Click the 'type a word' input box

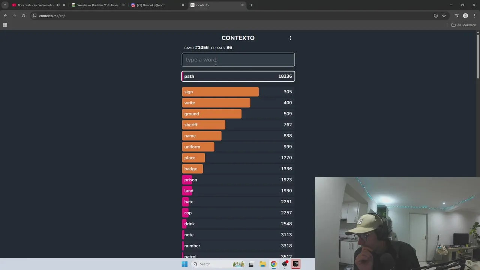238,60
